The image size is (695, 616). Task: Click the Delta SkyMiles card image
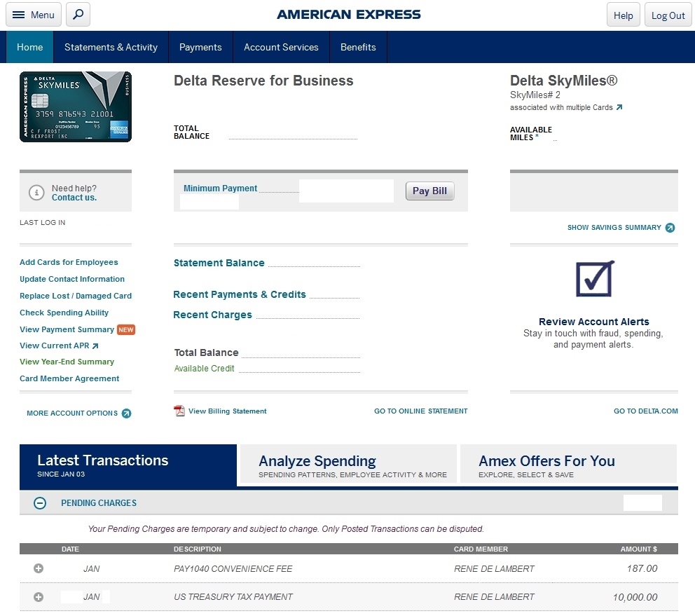coord(76,107)
